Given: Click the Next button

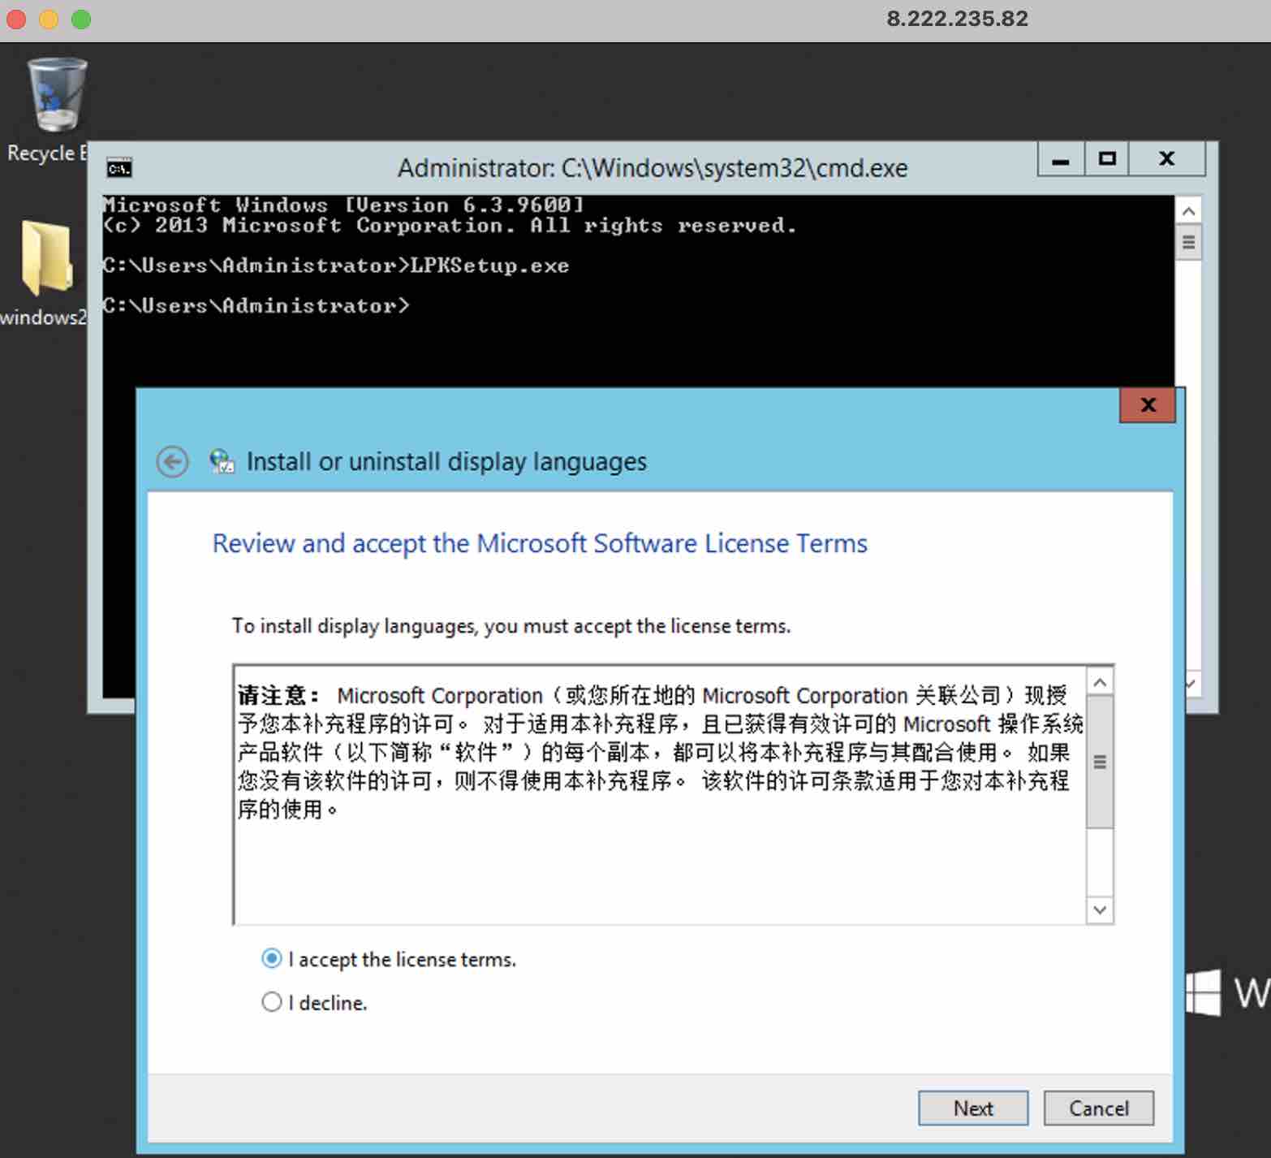Looking at the screenshot, I should 973,1108.
